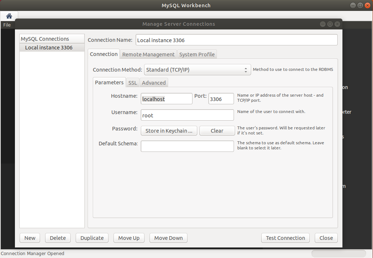The width and height of the screenshot is (373, 258).
Task: Create a New connection
Action: pyautogui.click(x=30, y=238)
